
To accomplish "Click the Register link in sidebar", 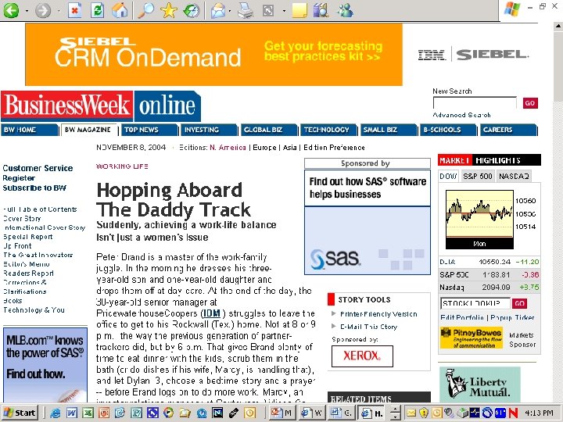I will point(19,178).
